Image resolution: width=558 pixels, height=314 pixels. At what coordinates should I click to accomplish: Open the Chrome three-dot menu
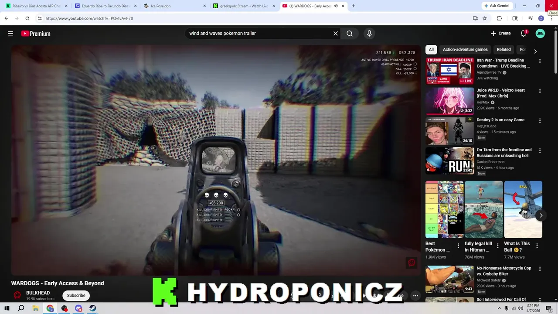click(551, 18)
